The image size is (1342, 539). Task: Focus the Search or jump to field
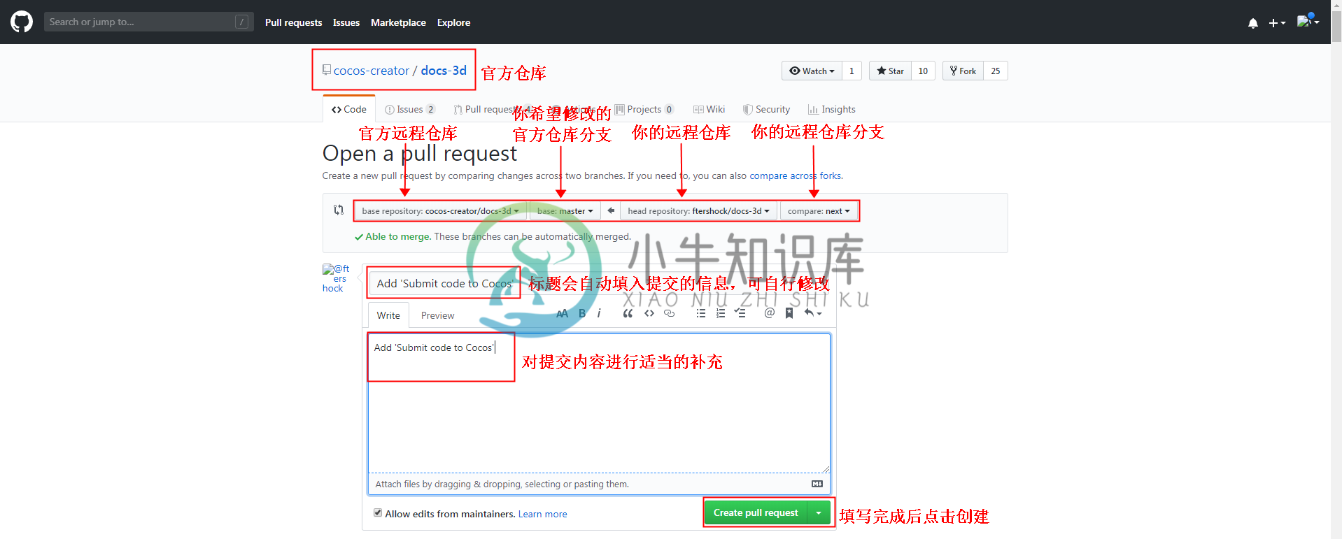(148, 22)
